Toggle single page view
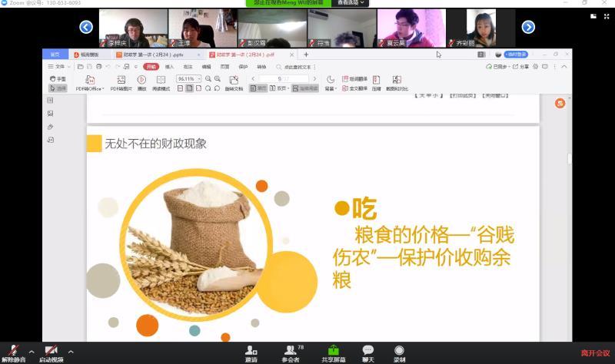Image resolution: width=615 pixels, height=364 pixels. point(258,88)
